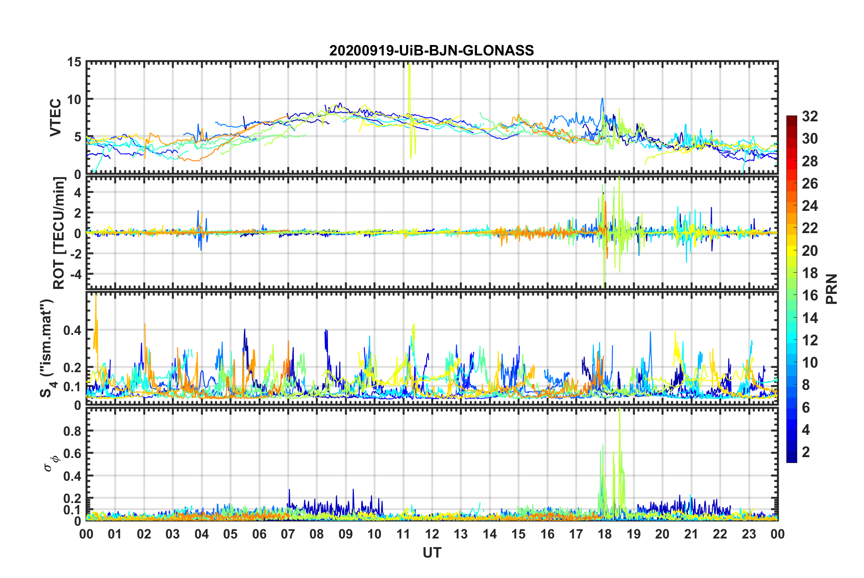Click x-axis tick label 09
The image size is (864, 578).
click(x=346, y=534)
